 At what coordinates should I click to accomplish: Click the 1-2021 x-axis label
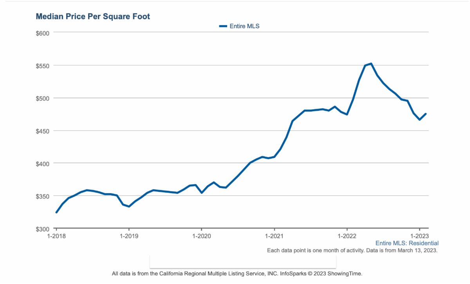point(274,236)
